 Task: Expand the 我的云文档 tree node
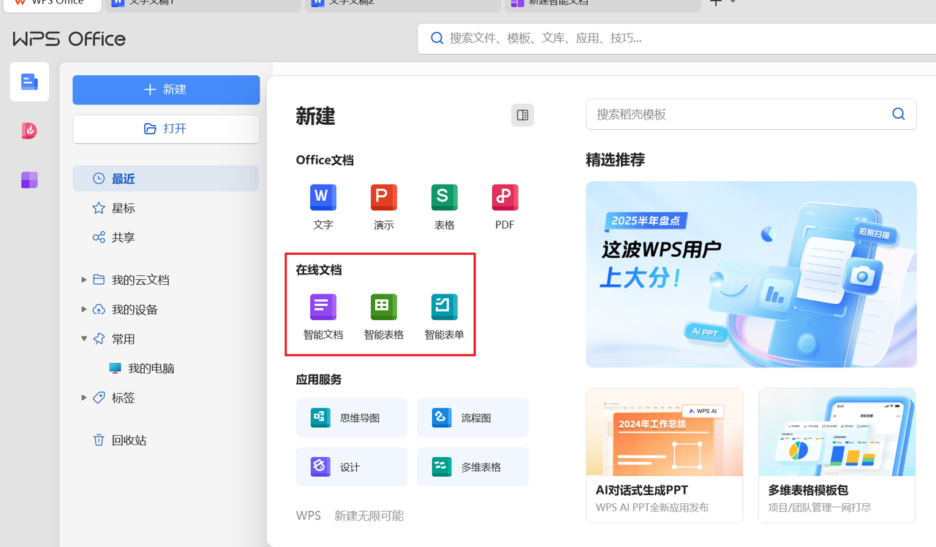(x=84, y=280)
